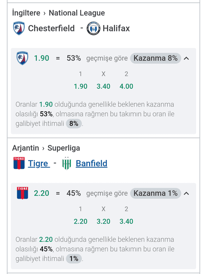Collapse the Tigre odds detail panel
This screenshot has width=207, height=274.
(186, 194)
